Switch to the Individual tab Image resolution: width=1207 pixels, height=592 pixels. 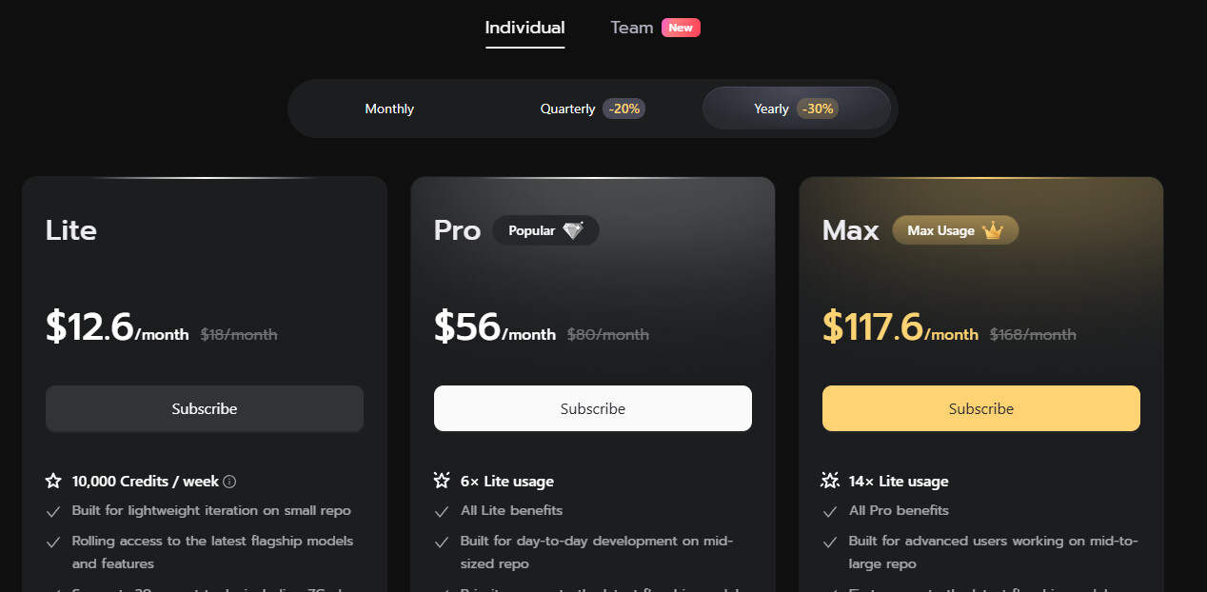(524, 28)
